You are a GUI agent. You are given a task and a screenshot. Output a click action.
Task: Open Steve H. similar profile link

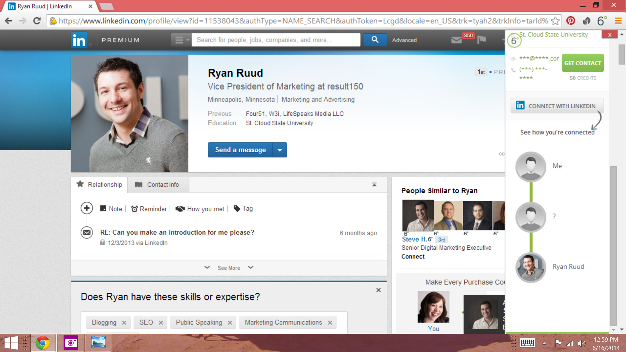click(x=414, y=239)
